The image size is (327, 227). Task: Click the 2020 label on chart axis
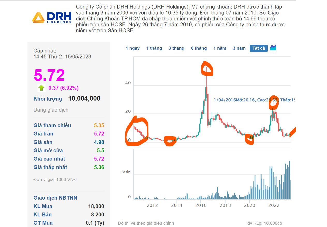pyautogui.click(x=250, y=205)
